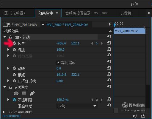The height and width of the screenshot is (119, 152).
Task: Toggle the 不透明度 fx effect on/off
Action: pyautogui.click(x=10, y=87)
